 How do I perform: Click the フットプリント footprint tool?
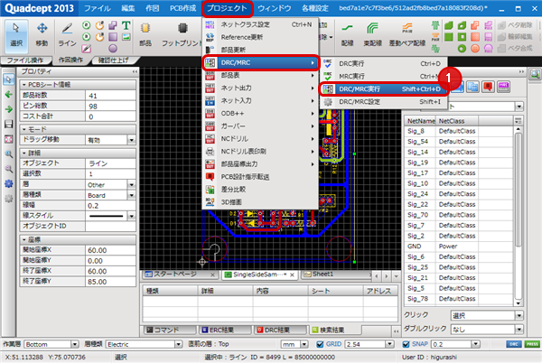(182, 35)
